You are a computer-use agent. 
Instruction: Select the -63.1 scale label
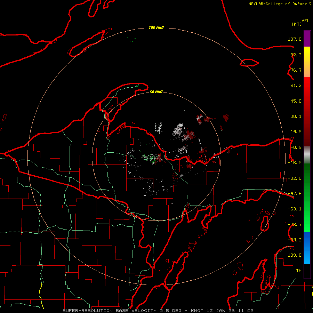click(295, 209)
